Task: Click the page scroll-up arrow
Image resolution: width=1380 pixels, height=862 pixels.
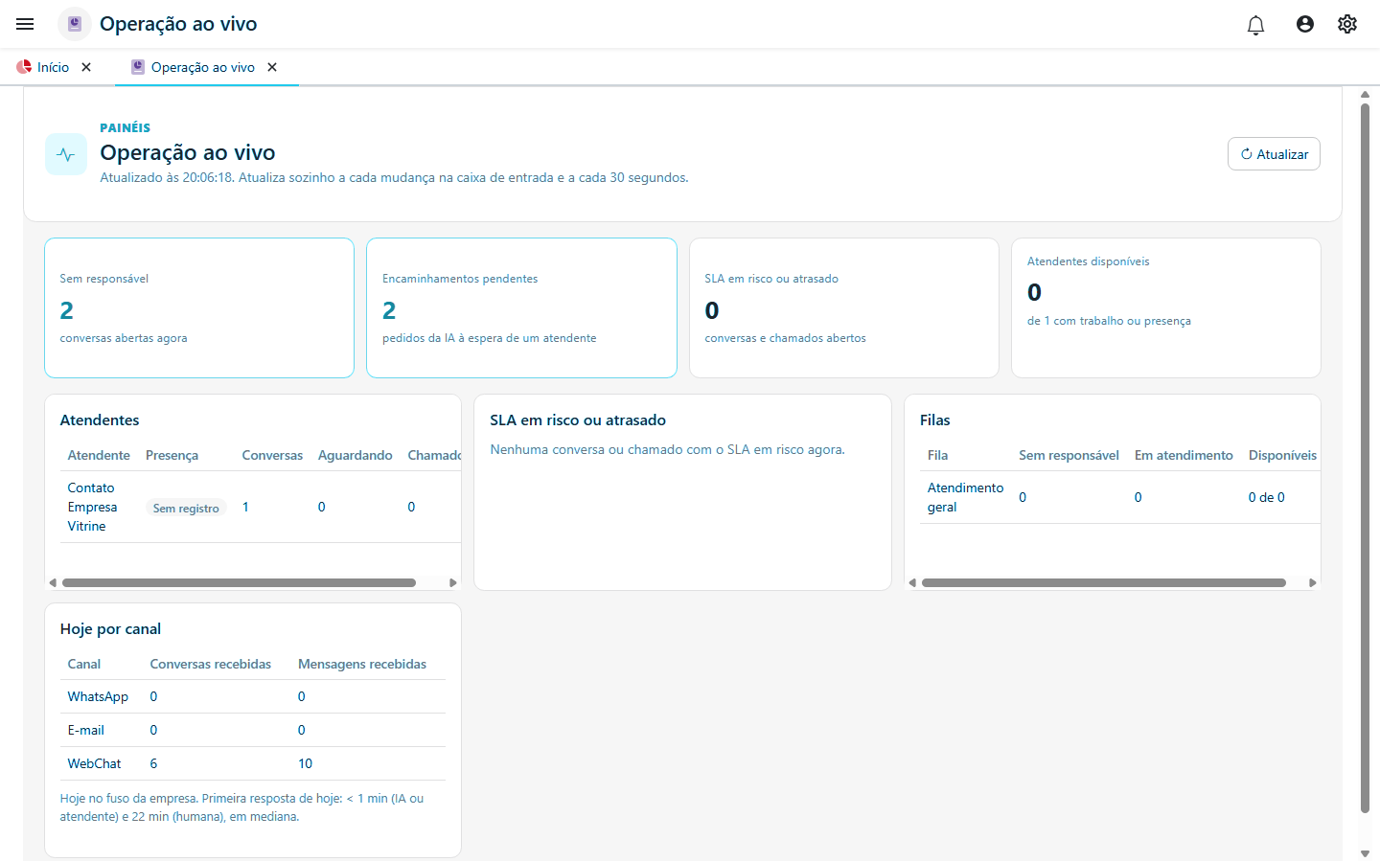Action: pos(1366,95)
